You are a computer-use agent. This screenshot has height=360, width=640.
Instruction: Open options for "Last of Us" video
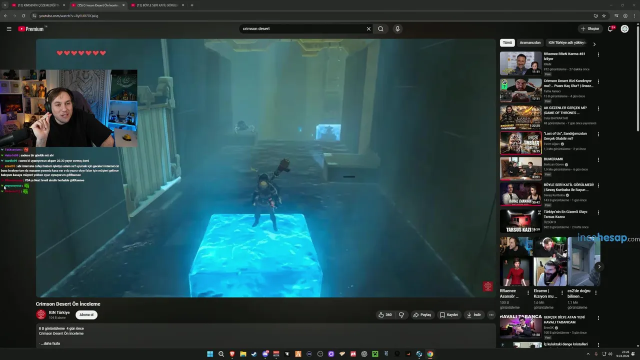pyautogui.click(x=598, y=134)
